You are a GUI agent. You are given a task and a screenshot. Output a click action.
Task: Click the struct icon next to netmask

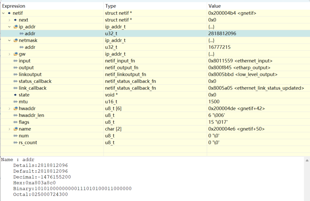(x=15, y=40)
